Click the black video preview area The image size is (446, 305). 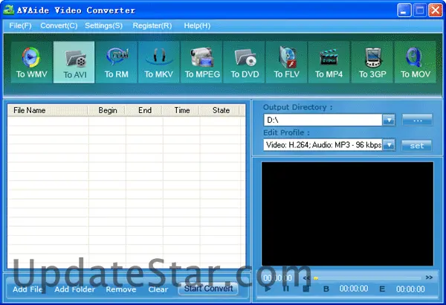(x=347, y=213)
